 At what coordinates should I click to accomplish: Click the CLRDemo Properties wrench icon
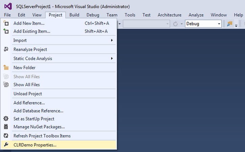tap(6, 145)
